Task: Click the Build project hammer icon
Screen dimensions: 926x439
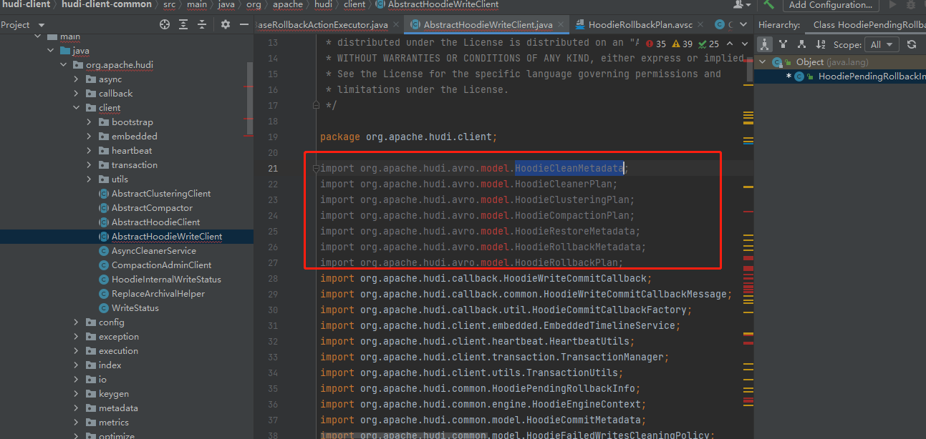Action: (x=768, y=4)
